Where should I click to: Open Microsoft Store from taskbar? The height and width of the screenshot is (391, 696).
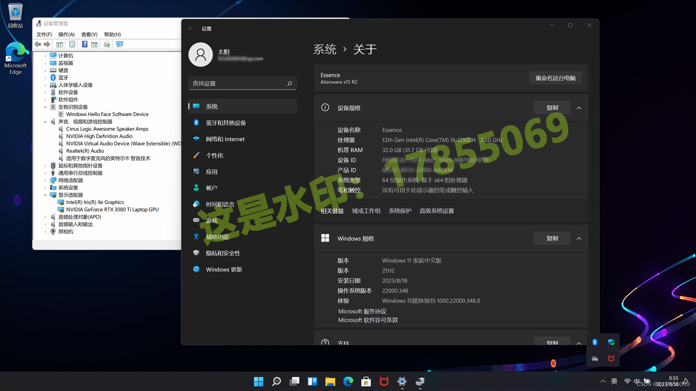tap(366, 382)
